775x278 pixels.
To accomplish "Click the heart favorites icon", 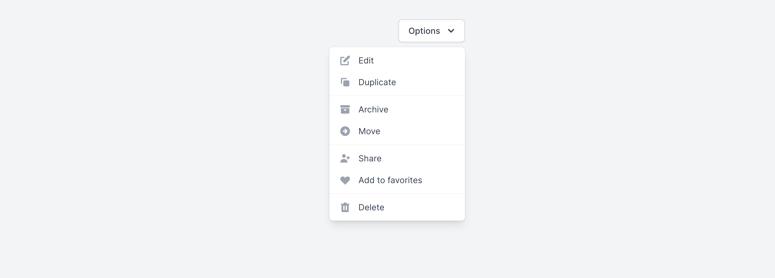I will pyautogui.click(x=345, y=180).
